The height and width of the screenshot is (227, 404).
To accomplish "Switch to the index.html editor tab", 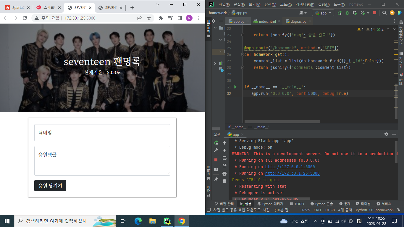I will (x=268, y=21).
